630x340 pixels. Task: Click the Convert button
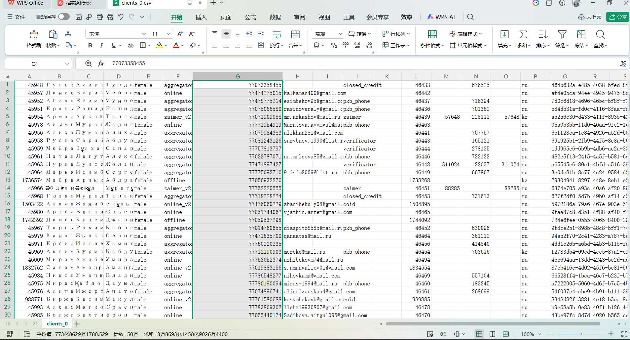click(359, 34)
